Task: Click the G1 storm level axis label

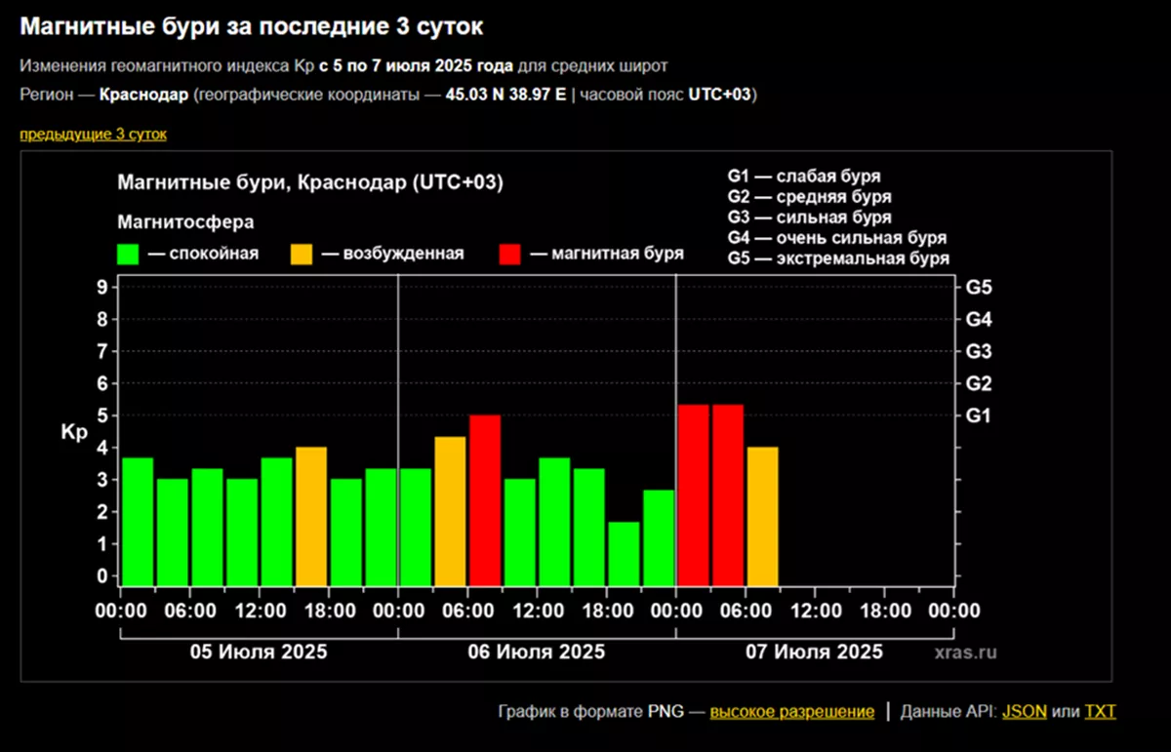Action: coord(978,416)
